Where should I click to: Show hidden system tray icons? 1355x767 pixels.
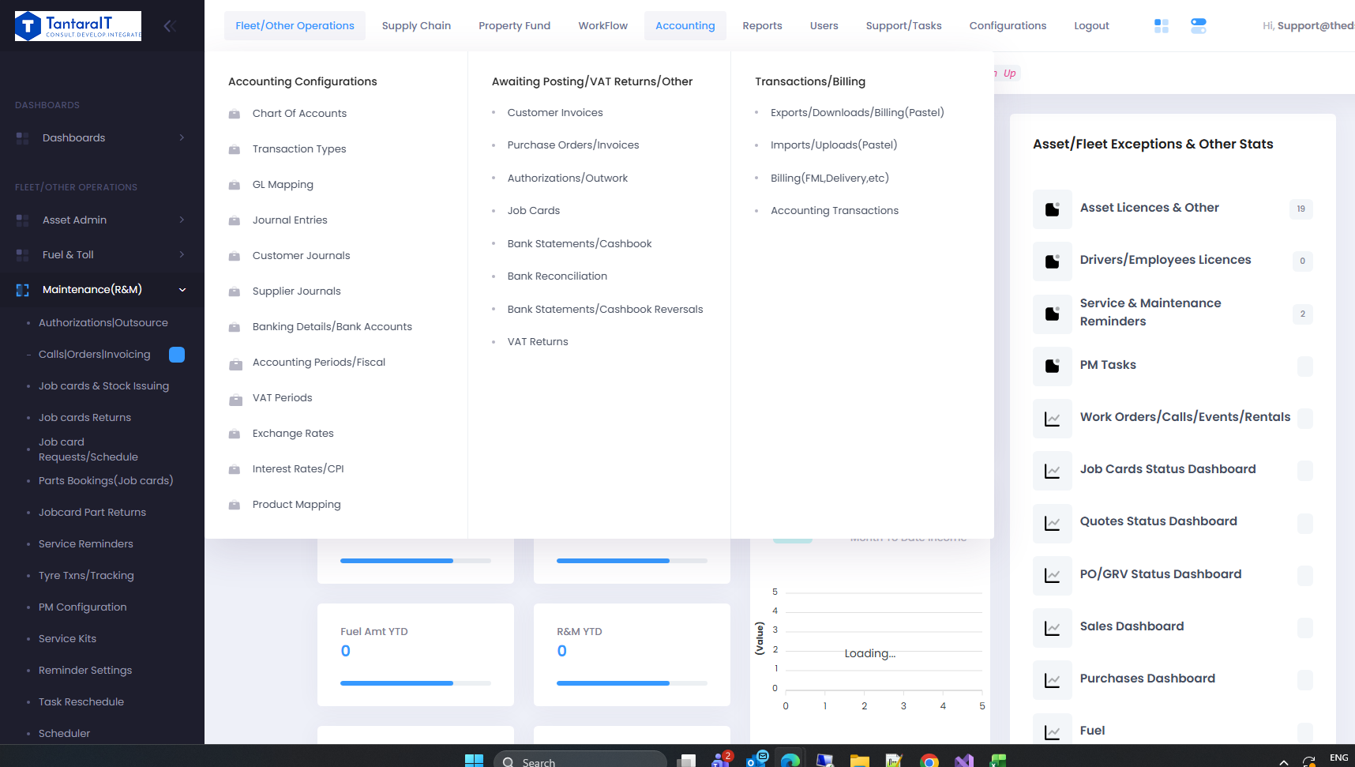(x=1284, y=761)
